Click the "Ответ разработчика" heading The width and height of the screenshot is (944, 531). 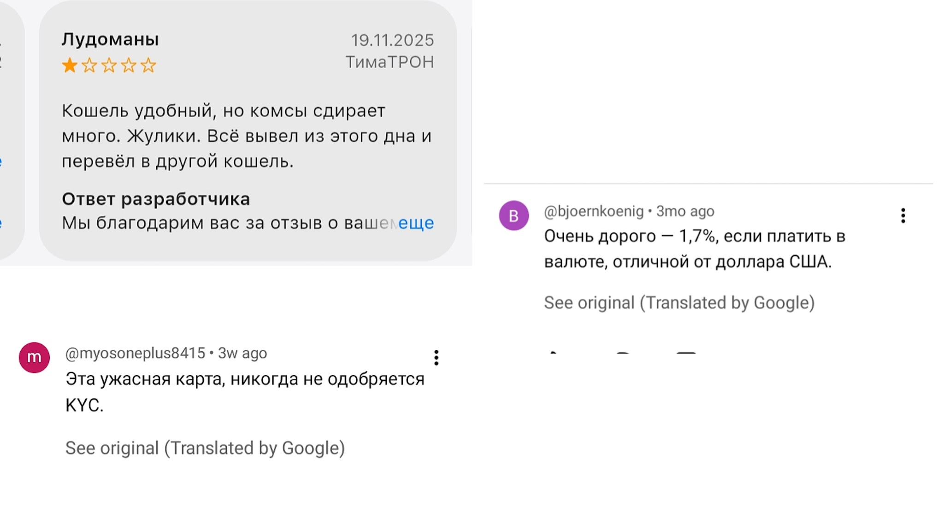tap(156, 199)
